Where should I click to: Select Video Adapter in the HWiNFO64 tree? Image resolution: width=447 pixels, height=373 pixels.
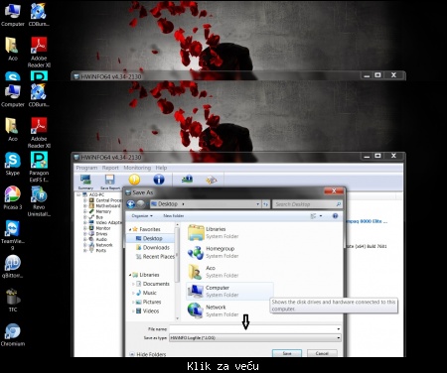(x=108, y=222)
